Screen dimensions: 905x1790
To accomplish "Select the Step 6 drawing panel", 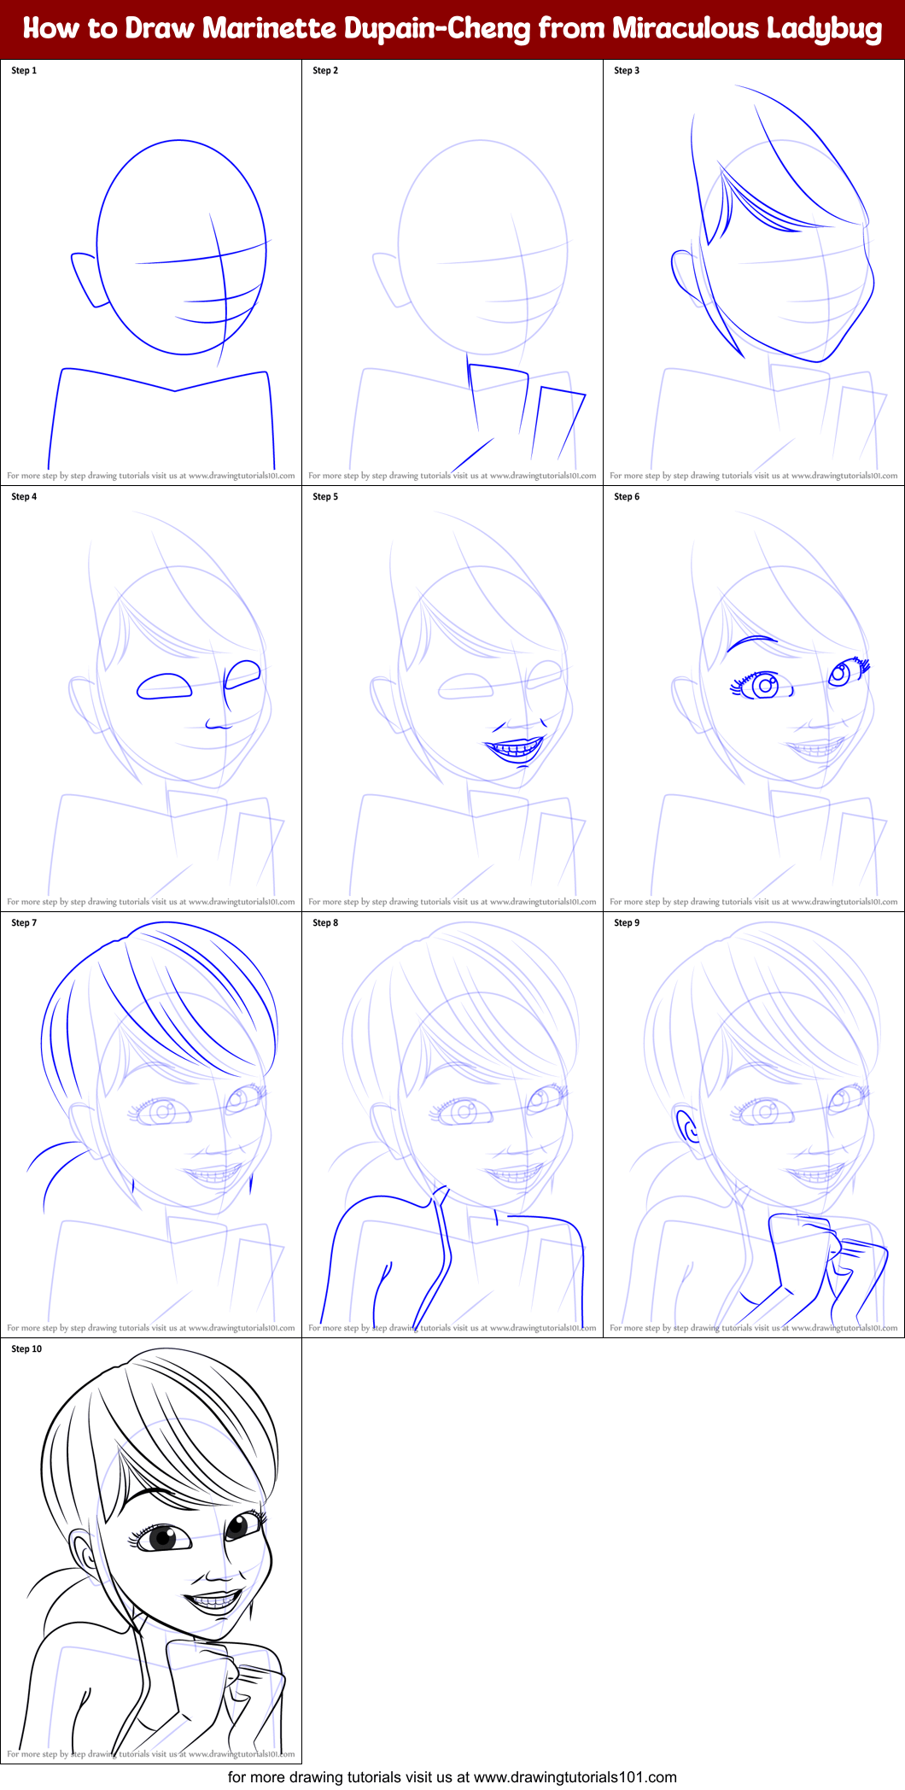I will [x=754, y=699].
